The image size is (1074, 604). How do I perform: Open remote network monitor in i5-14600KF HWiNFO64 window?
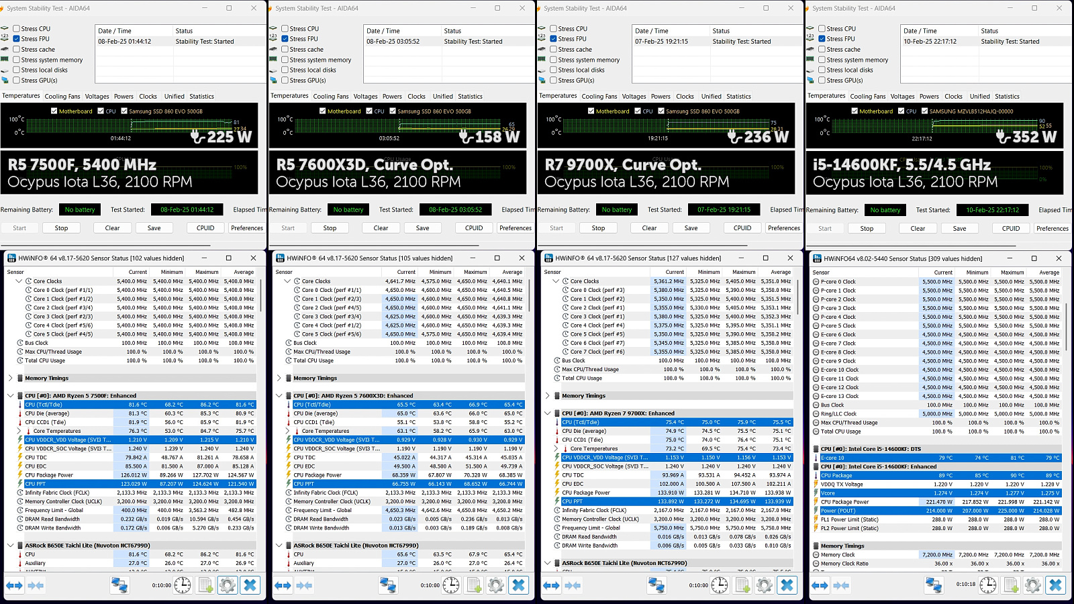(x=934, y=585)
